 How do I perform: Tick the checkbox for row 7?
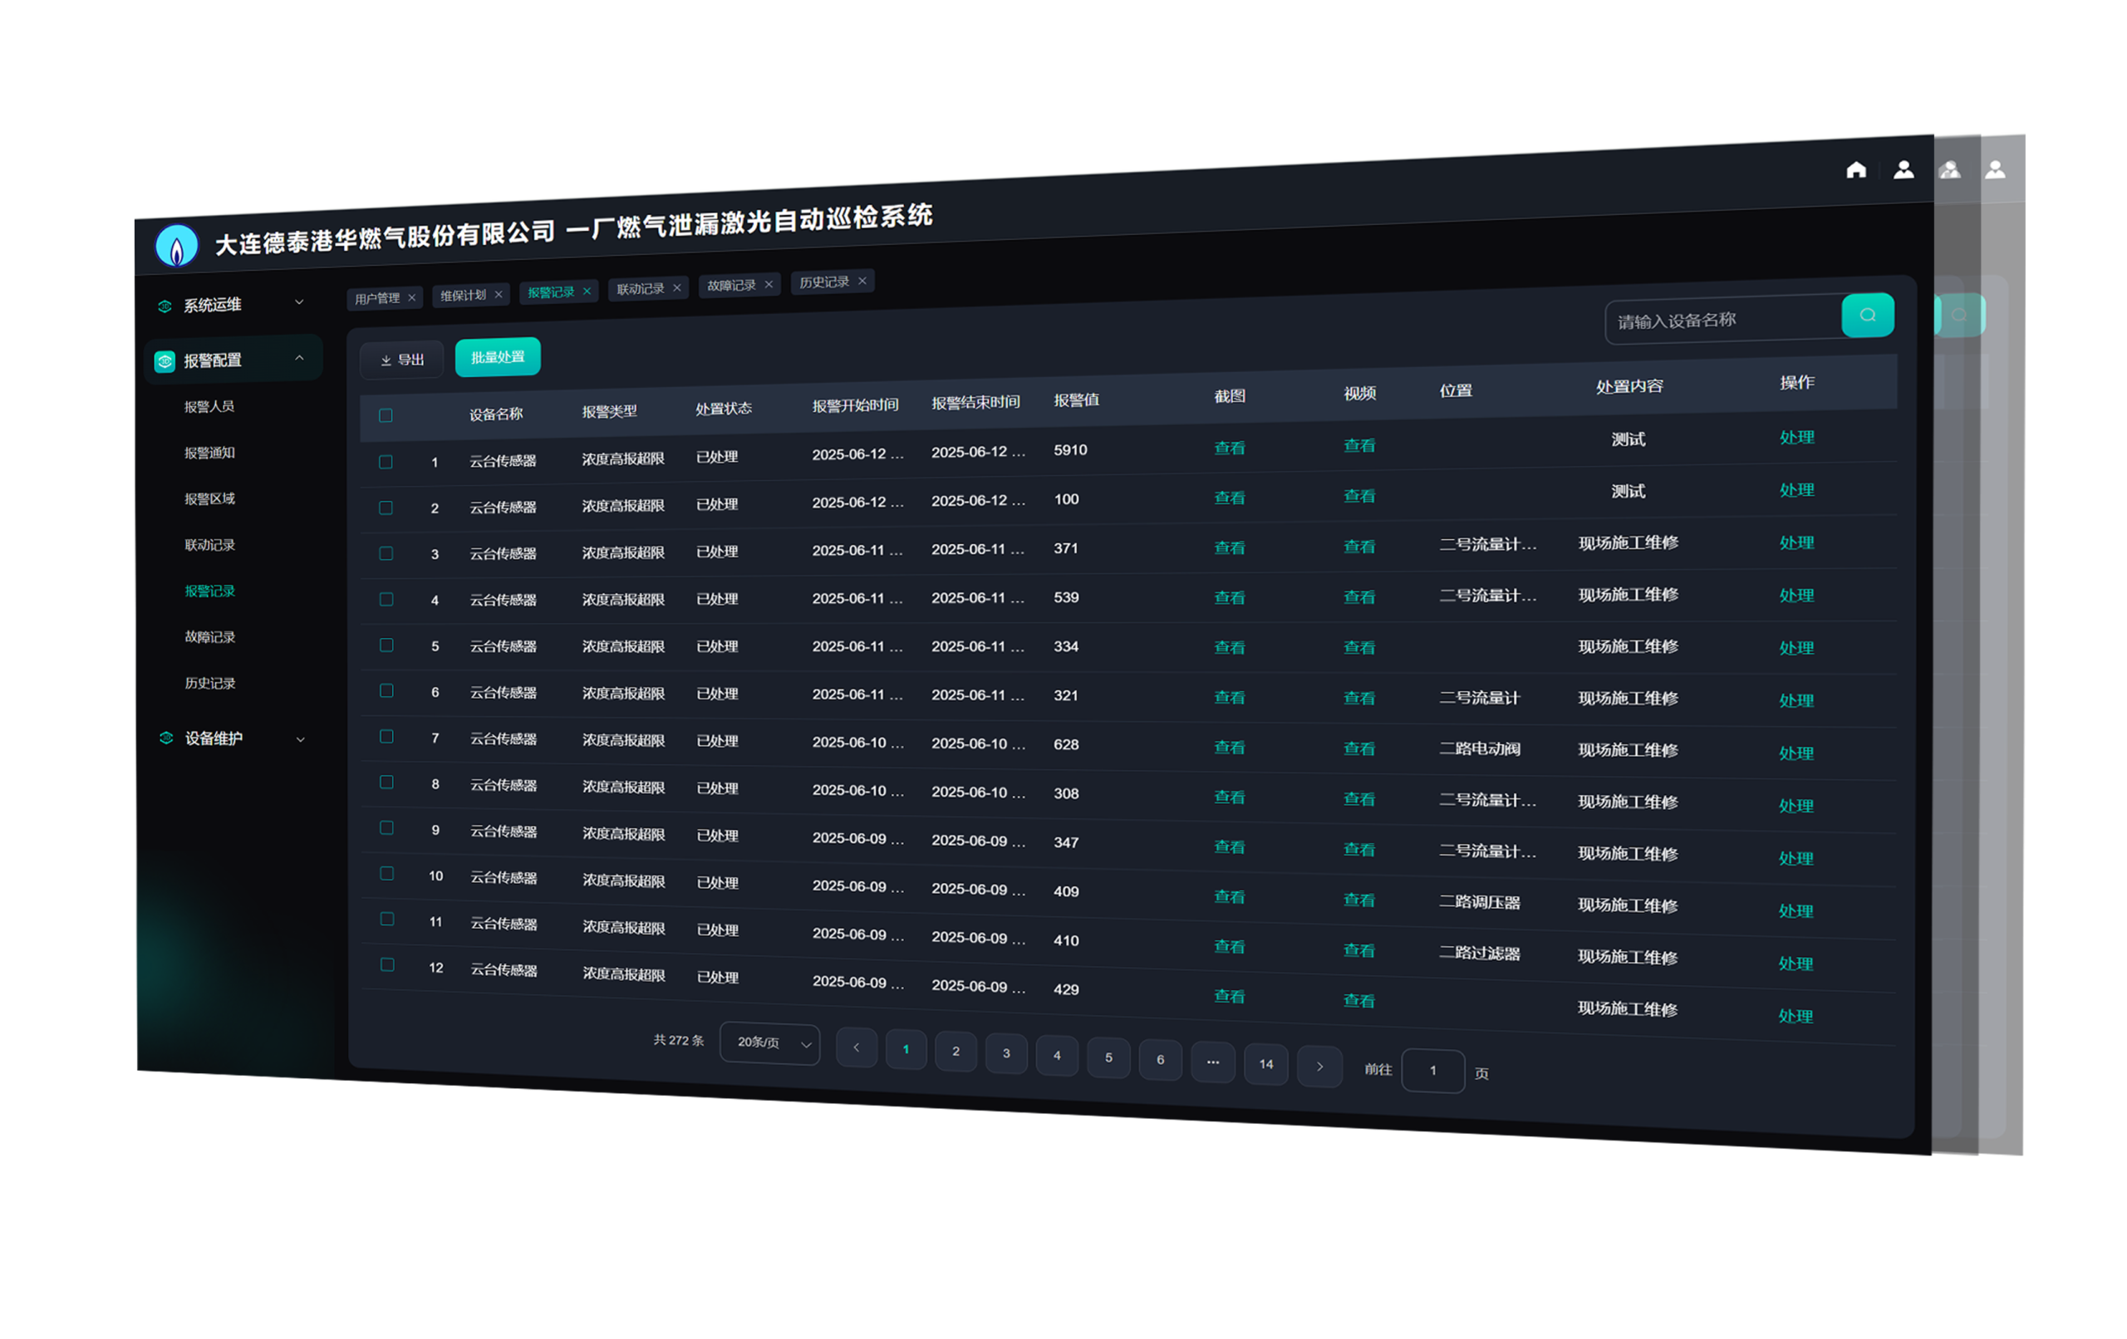pos(387,737)
